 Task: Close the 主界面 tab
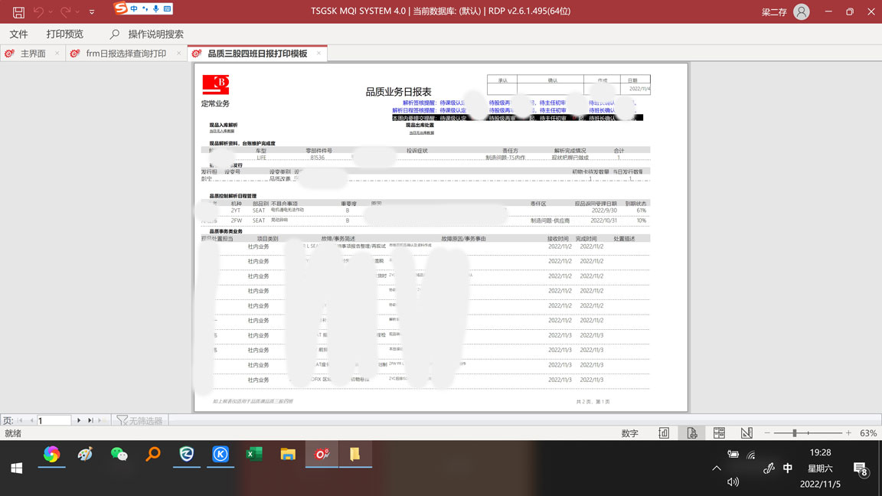(57, 54)
